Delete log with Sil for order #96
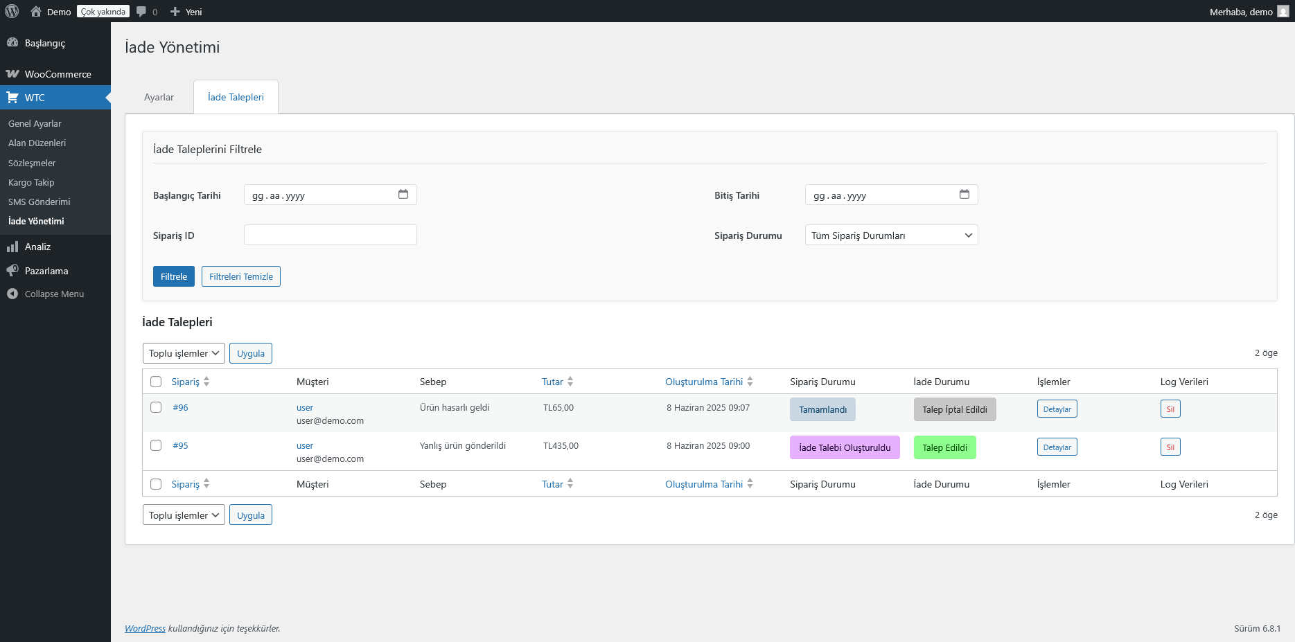 (x=1170, y=409)
